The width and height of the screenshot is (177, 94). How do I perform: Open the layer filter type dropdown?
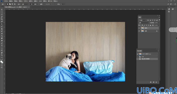click(x=142, y=20)
